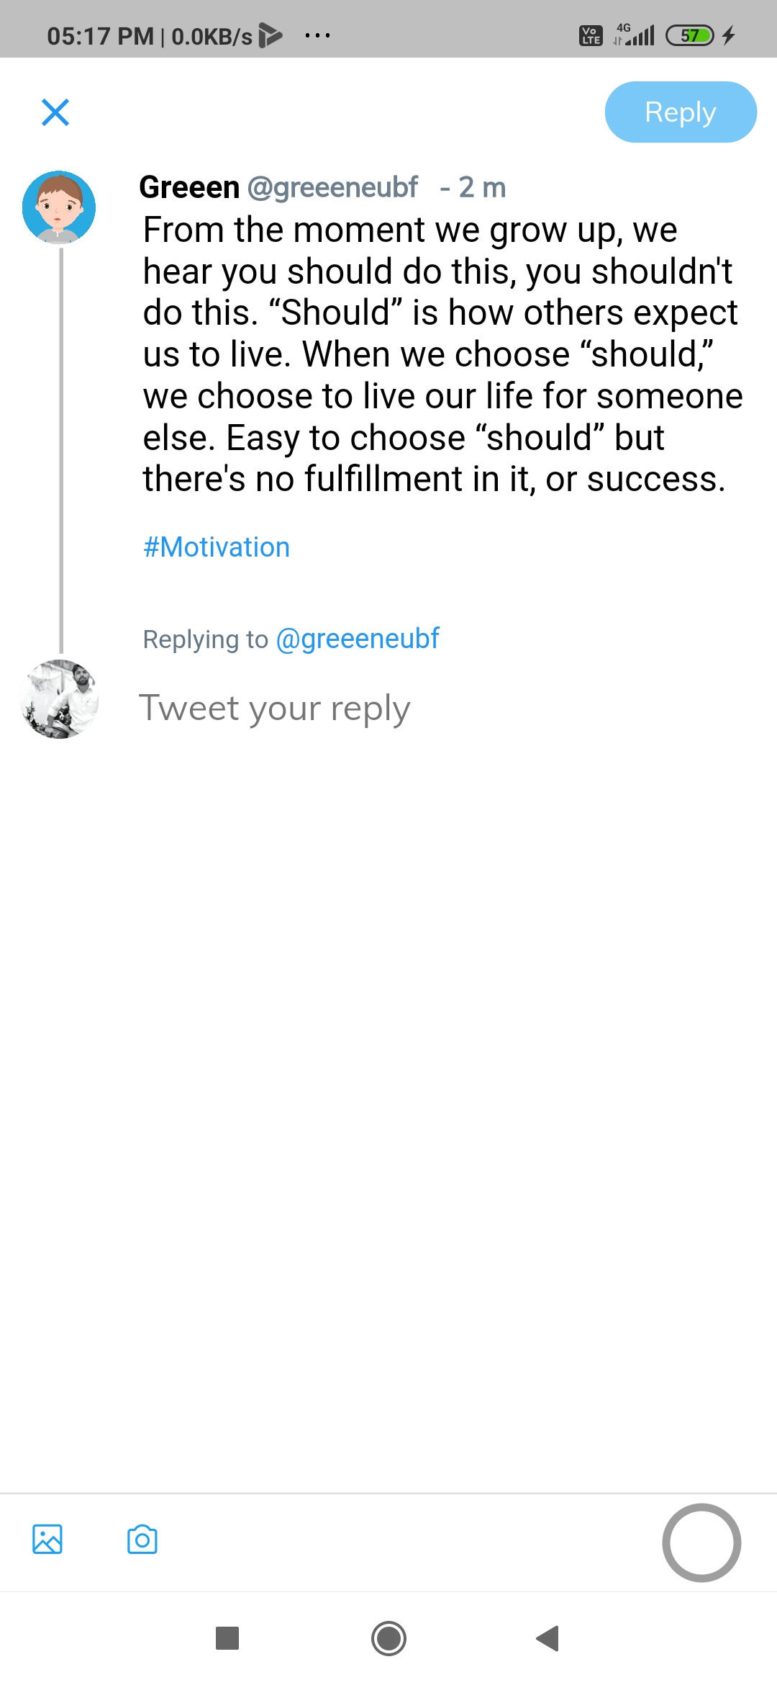Image resolution: width=777 pixels, height=1685 pixels.
Task: Tap the blue Reply button
Action: 681,112
